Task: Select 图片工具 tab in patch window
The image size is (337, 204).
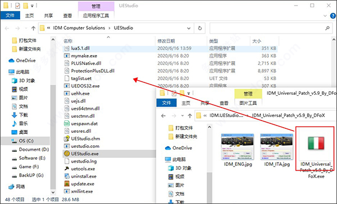Action: coord(248,103)
